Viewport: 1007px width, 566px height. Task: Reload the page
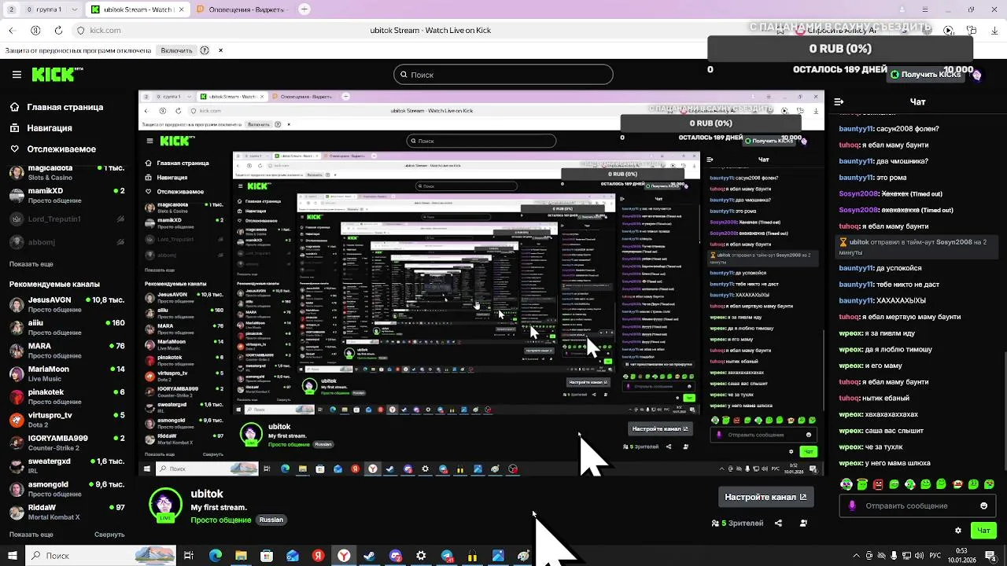58,31
